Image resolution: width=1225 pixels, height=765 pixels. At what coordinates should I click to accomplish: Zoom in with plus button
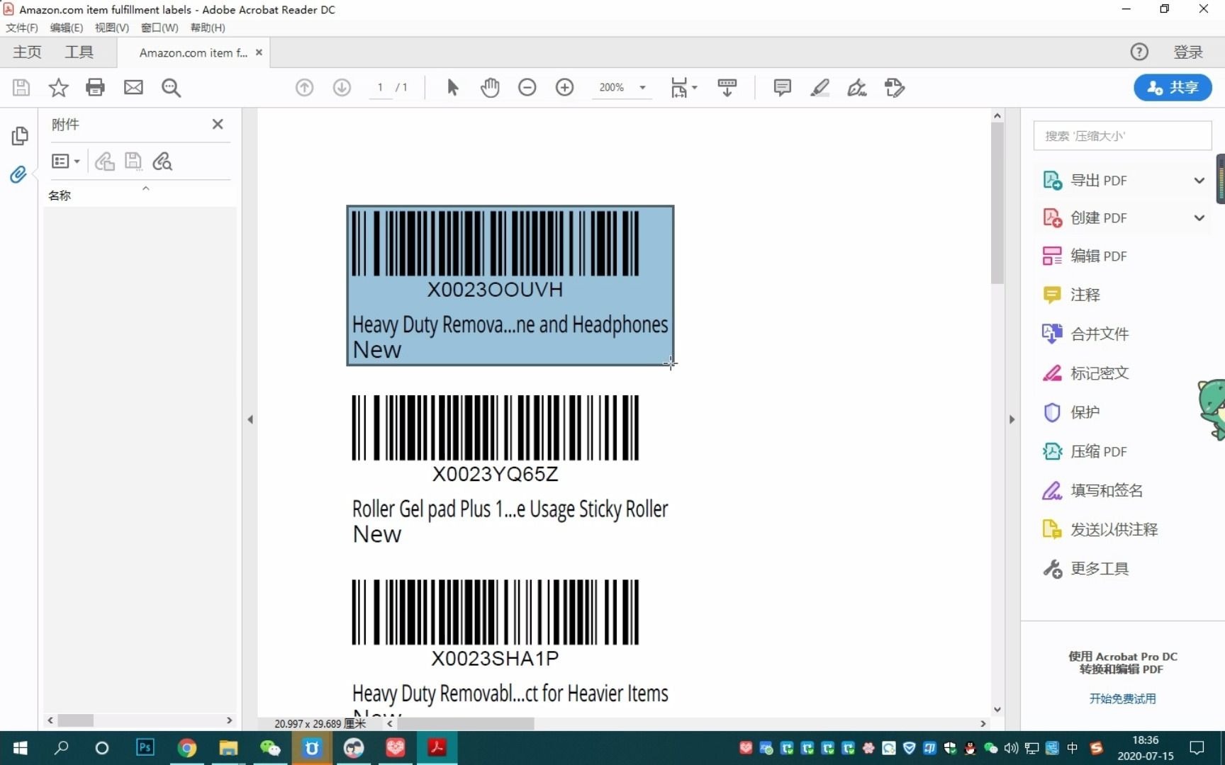pyautogui.click(x=564, y=87)
